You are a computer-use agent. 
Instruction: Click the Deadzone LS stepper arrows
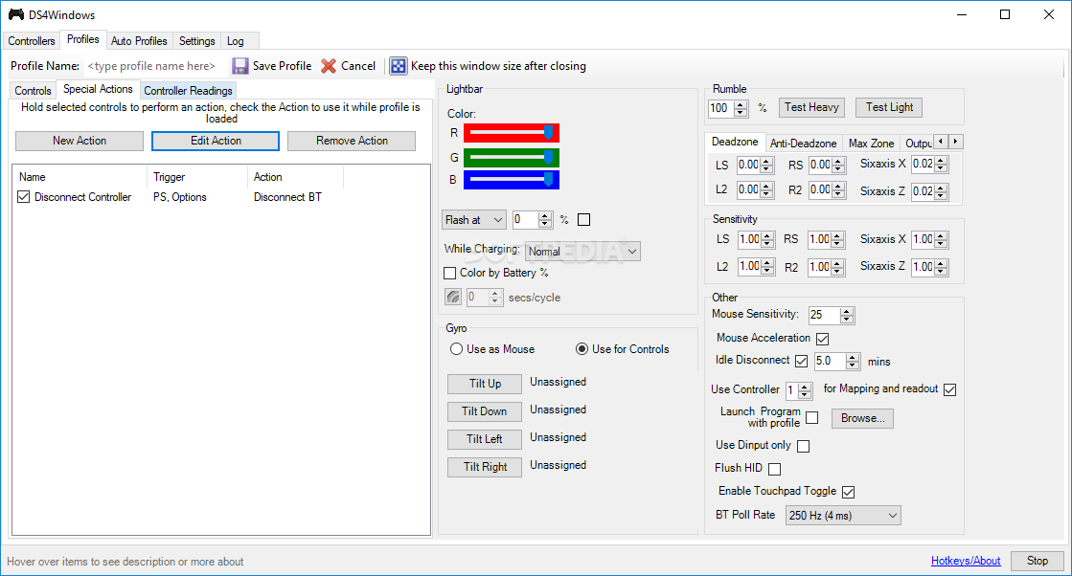(766, 166)
